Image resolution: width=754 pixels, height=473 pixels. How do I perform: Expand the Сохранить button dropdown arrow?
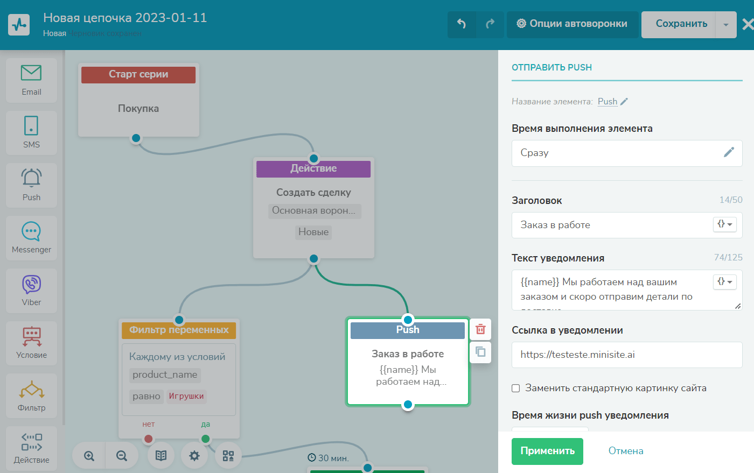(725, 25)
